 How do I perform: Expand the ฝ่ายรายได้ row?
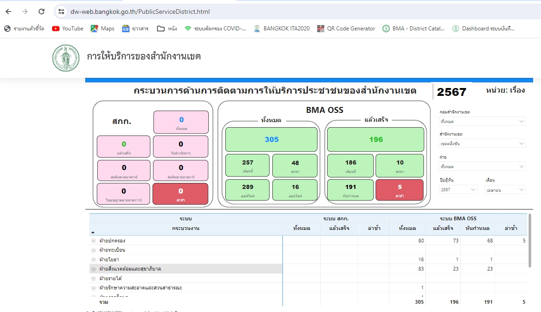coord(94,278)
